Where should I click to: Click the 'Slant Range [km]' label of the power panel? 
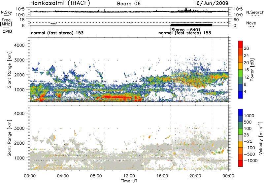click(x=9, y=70)
